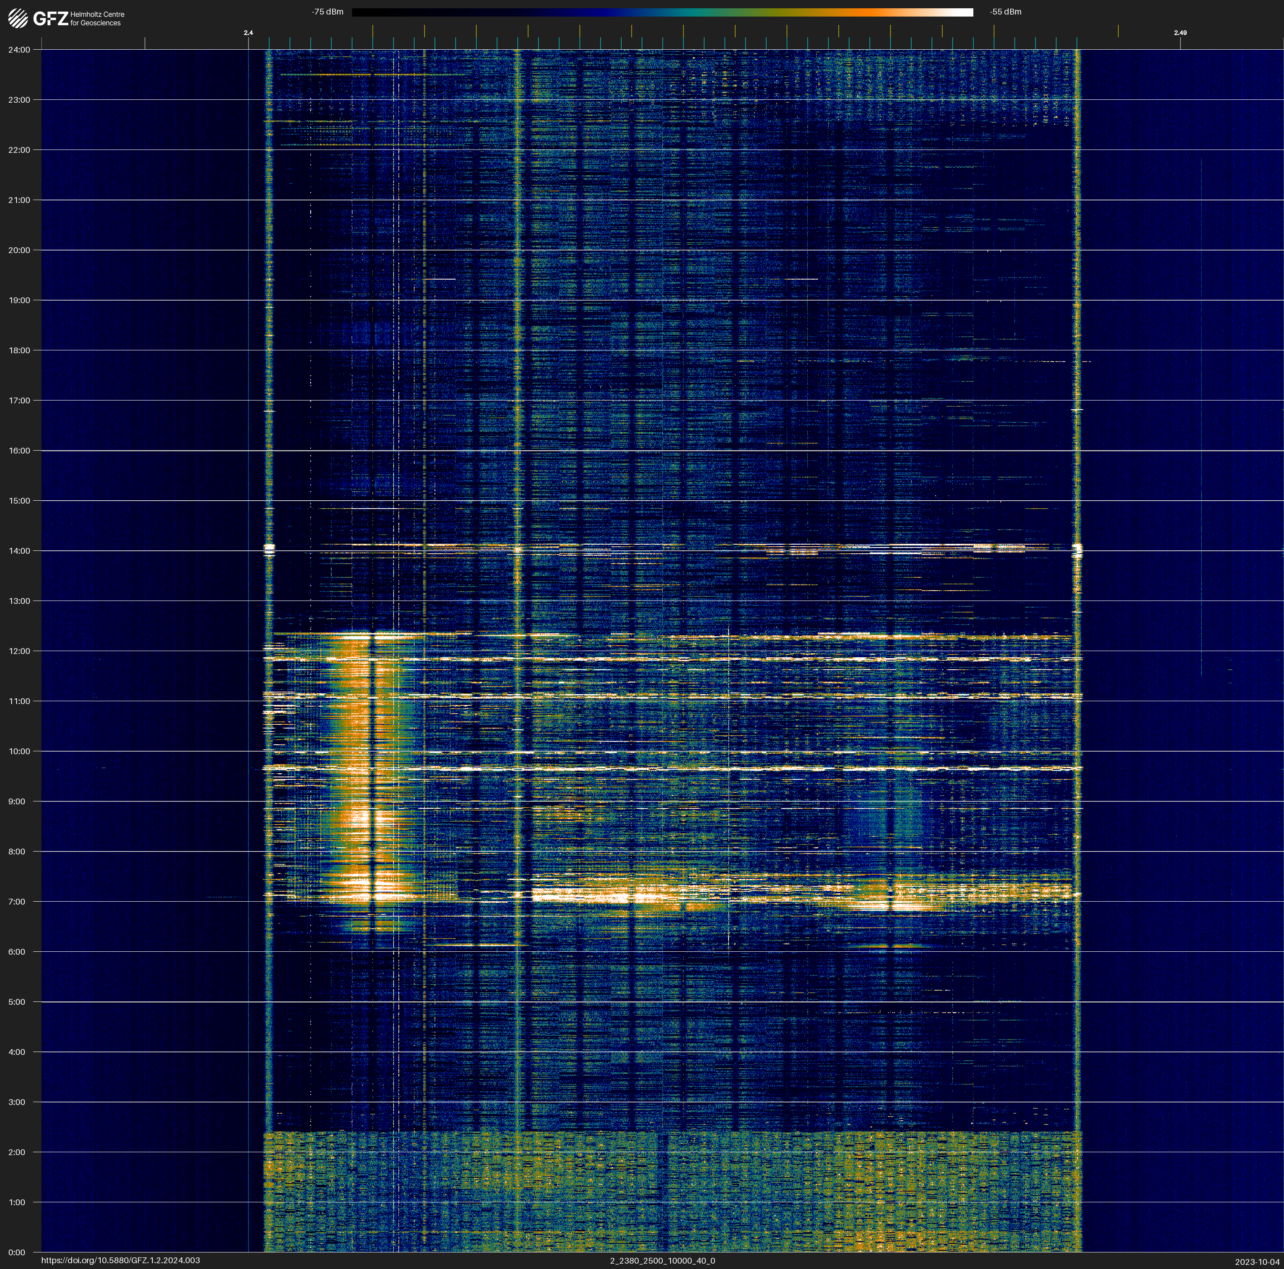Viewport: 1284px width, 1269px height.
Task: Click the dBm color scale bar
Action: (x=662, y=12)
